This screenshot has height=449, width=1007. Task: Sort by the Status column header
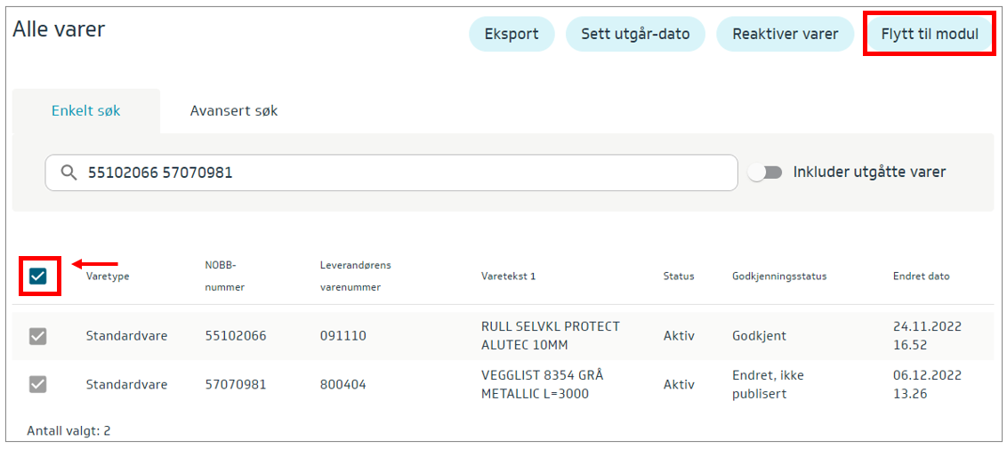(x=678, y=277)
